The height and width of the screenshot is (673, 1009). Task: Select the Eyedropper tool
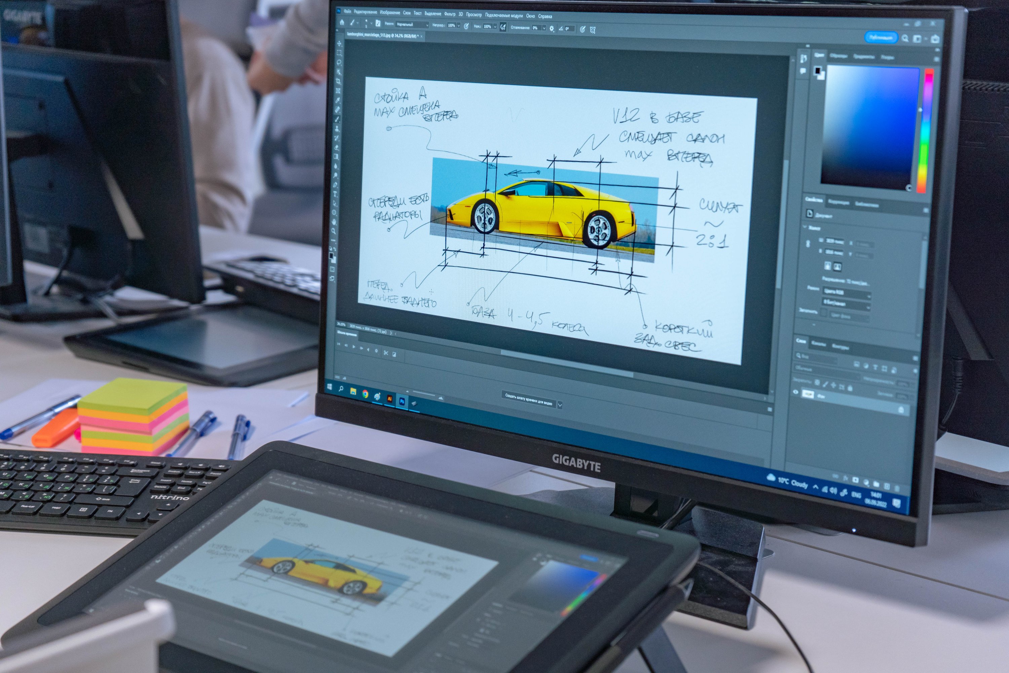[x=338, y=100]
